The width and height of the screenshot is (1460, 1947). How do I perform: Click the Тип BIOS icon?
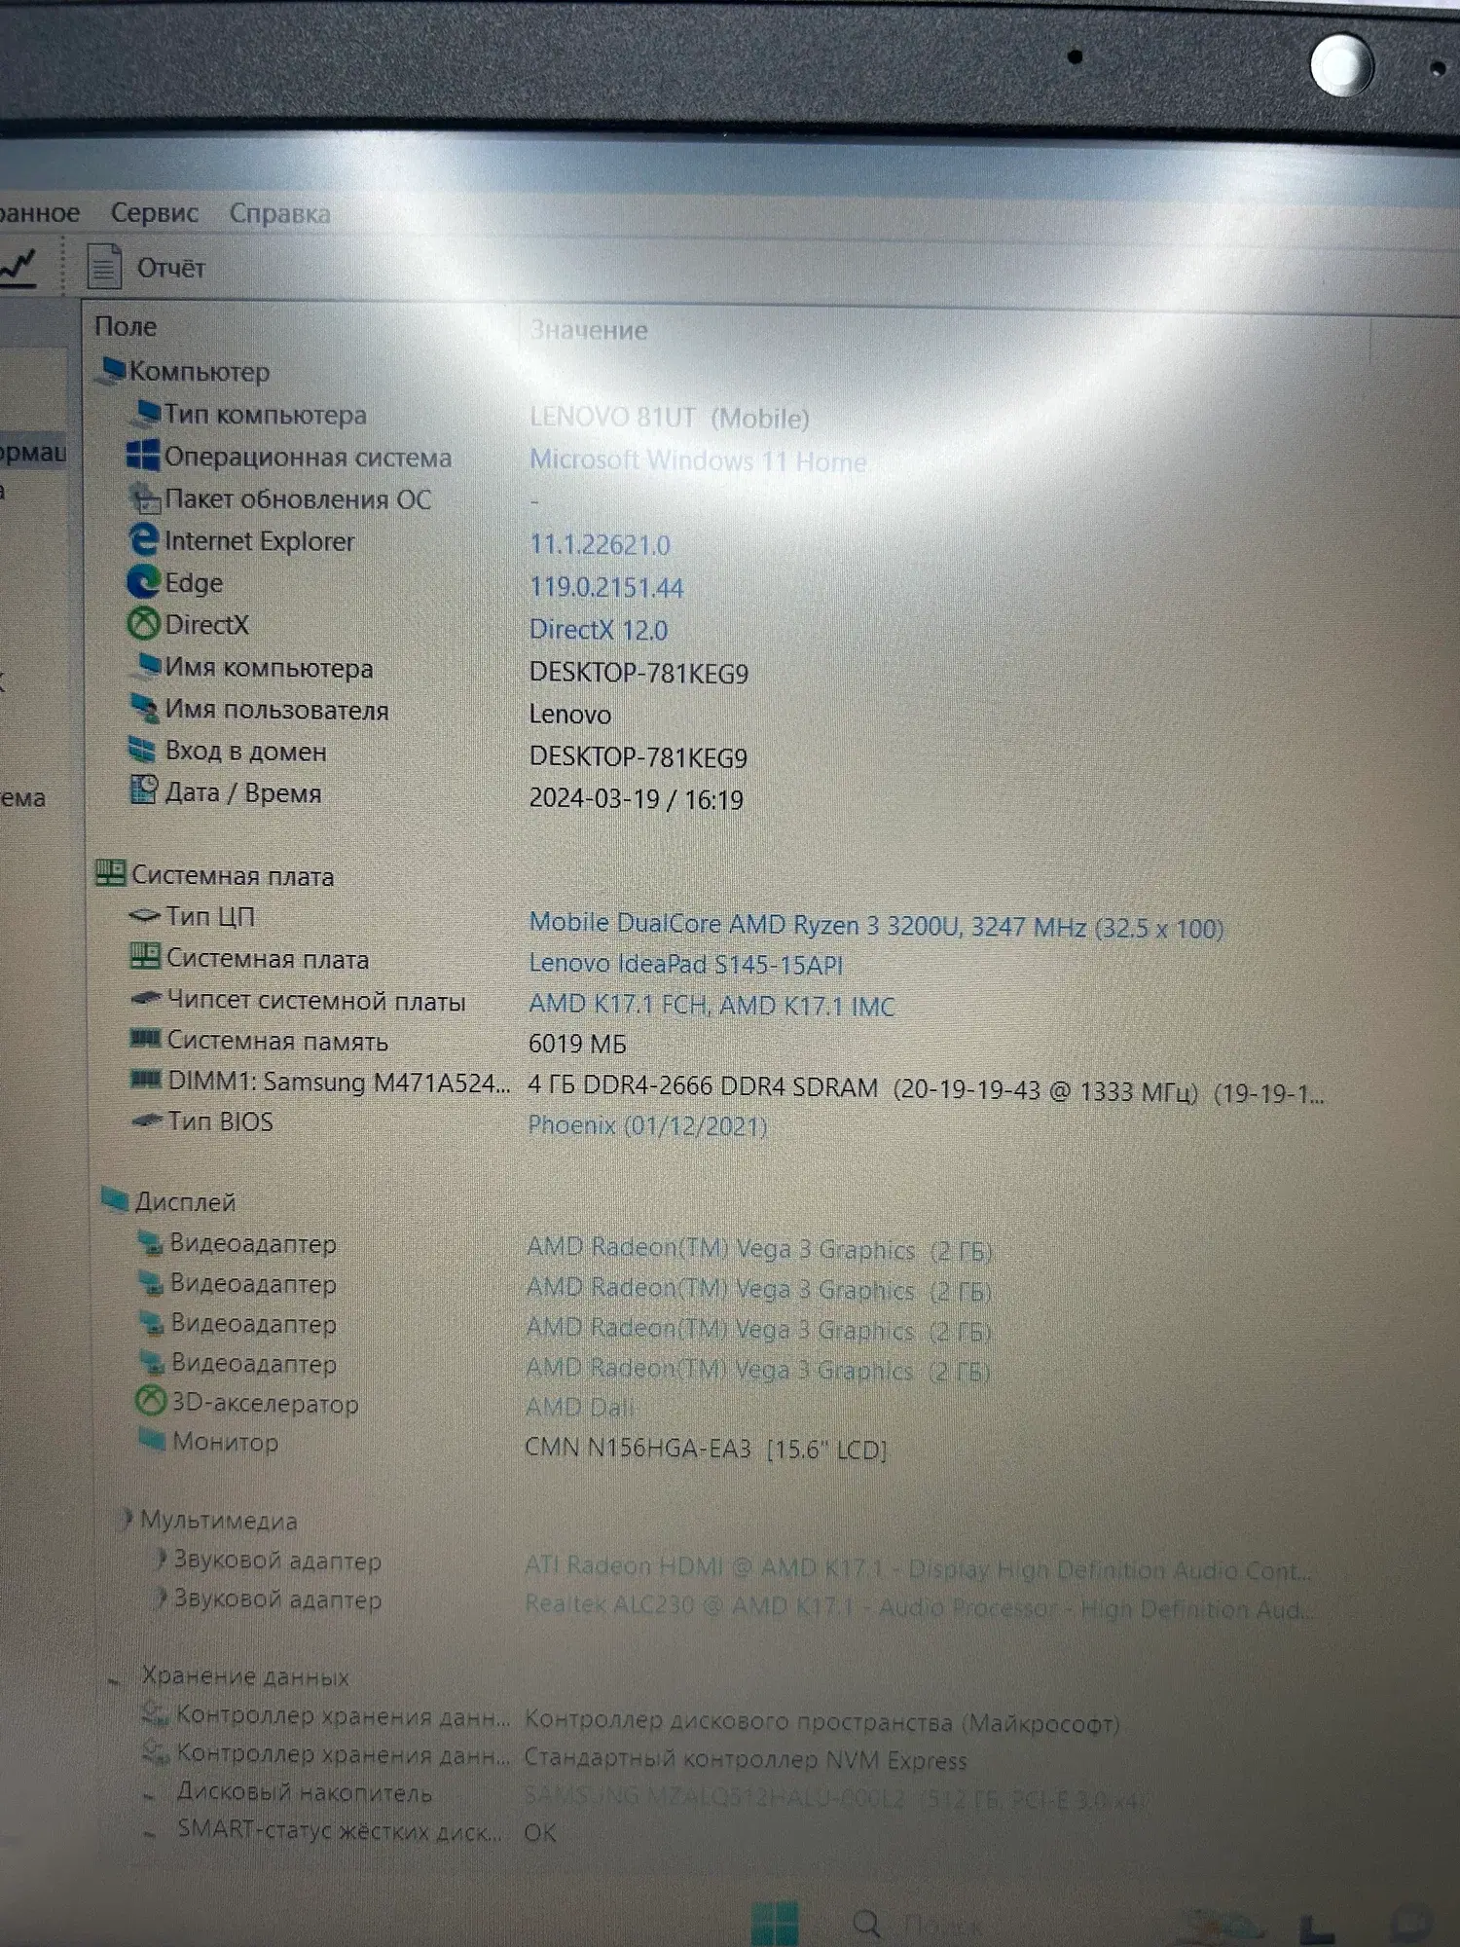(147, 1120)
